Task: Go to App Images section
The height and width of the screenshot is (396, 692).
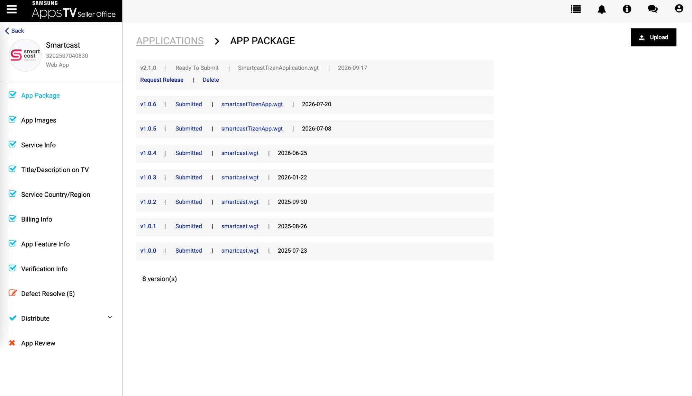Action: (39, 120)
